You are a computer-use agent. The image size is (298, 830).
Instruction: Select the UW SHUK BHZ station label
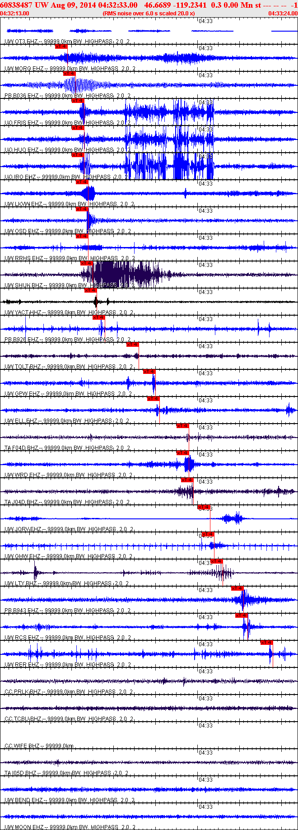click(23, 285)
